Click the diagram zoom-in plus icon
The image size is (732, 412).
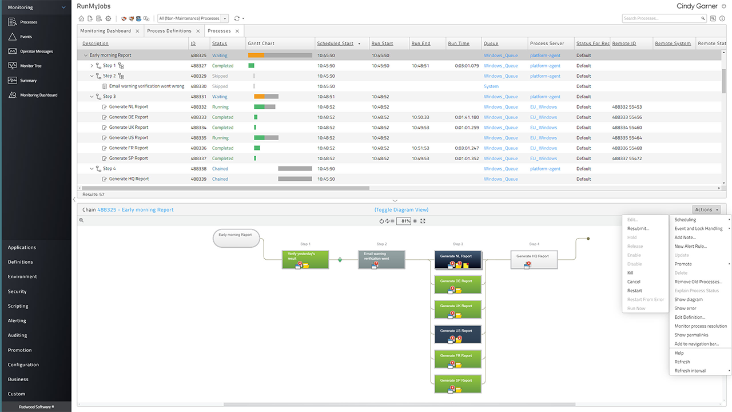click(415, 221)
